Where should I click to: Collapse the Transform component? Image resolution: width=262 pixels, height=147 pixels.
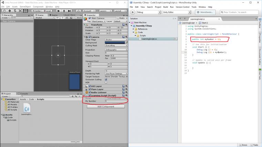coord(84,25)
